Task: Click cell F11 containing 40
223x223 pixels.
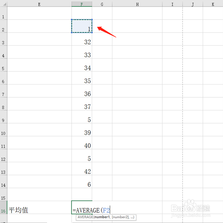Action: pyautogui.click(x=82, y=142)
